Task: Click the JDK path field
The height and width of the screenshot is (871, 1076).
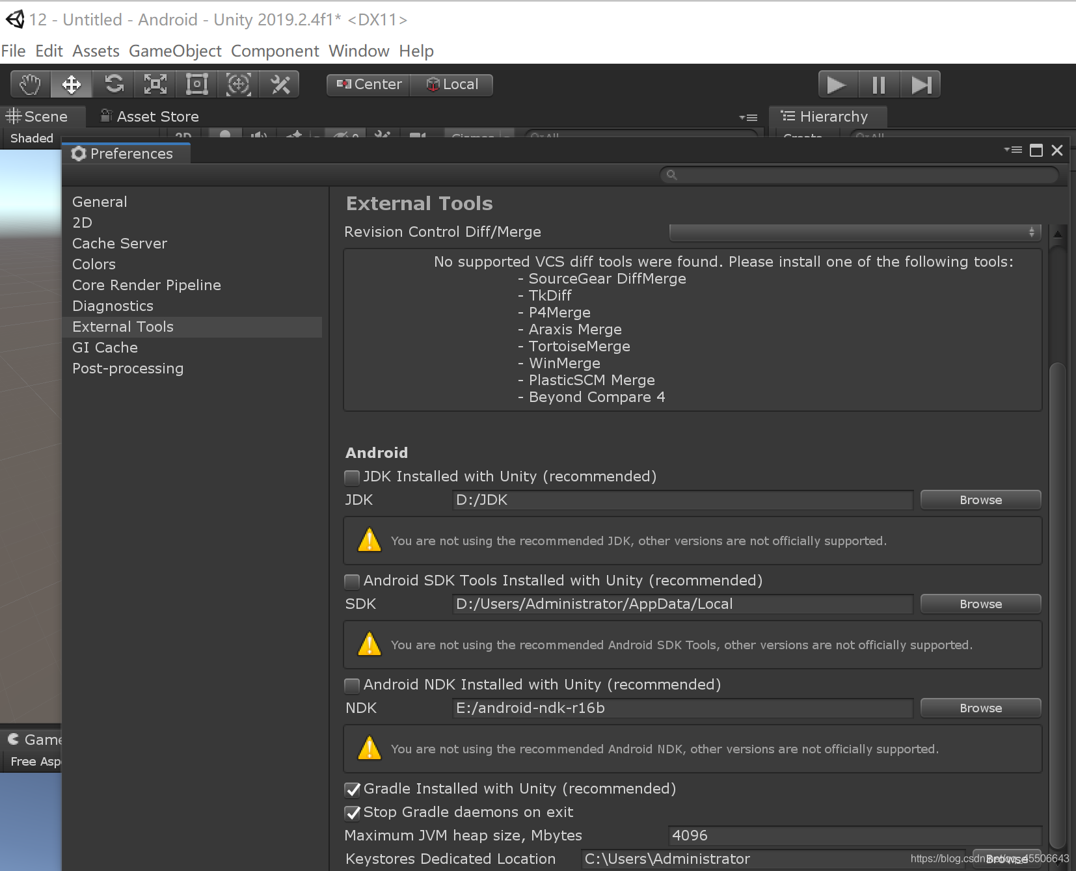Action: [x=682, y=500]
